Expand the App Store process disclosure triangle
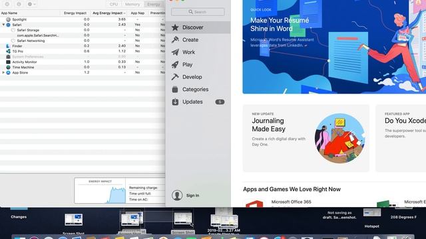Viewport: 426px width, 239px height. click(3, 72)
